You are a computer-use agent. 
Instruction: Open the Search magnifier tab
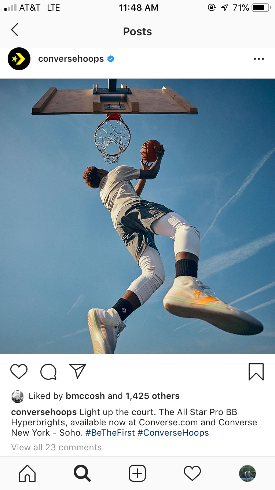click(82, 473)
